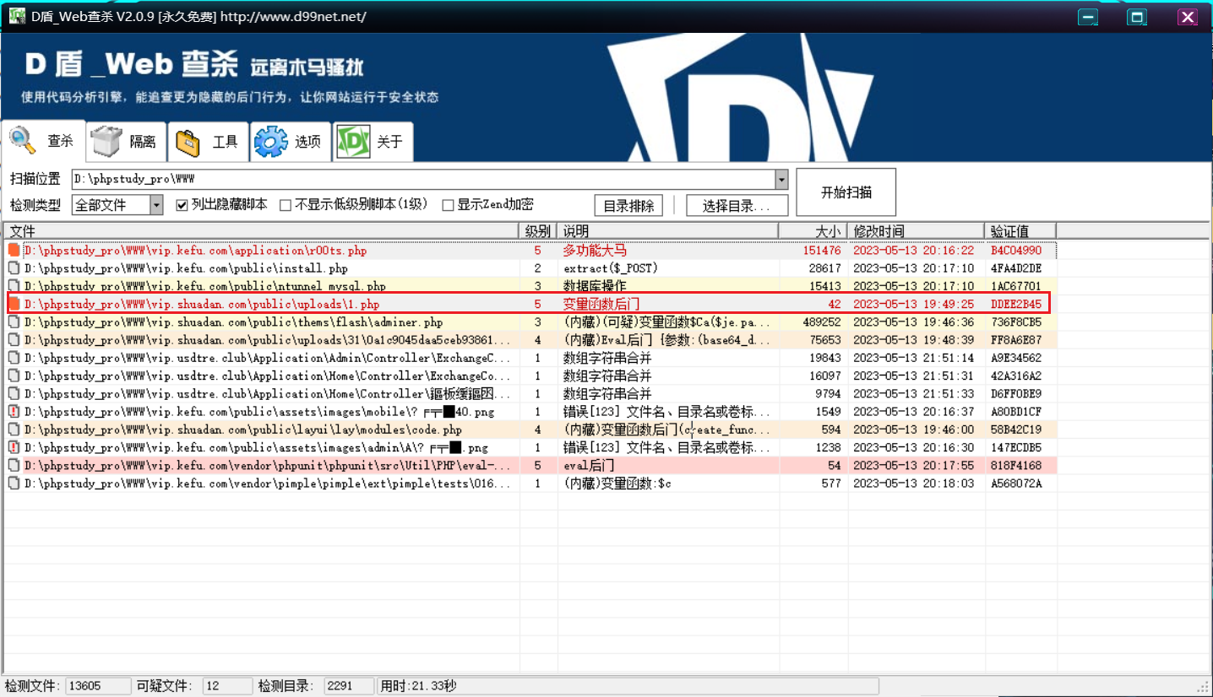Select the extract($_POST) description cell

[611, 268]
